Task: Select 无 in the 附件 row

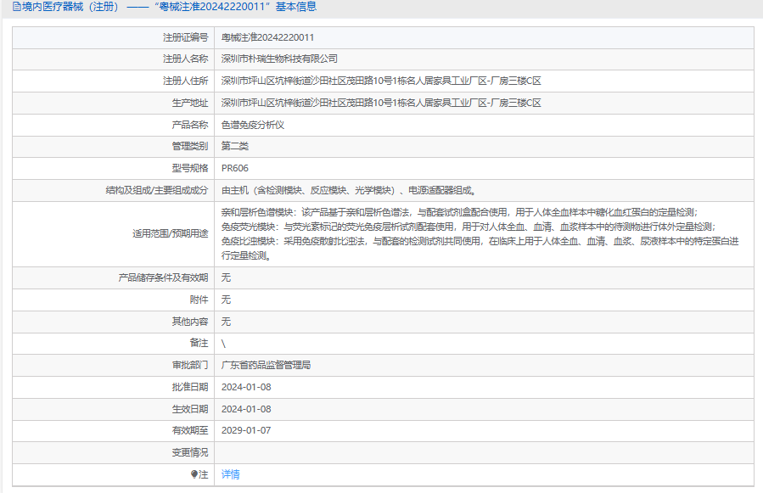Action: coord(226,300)
